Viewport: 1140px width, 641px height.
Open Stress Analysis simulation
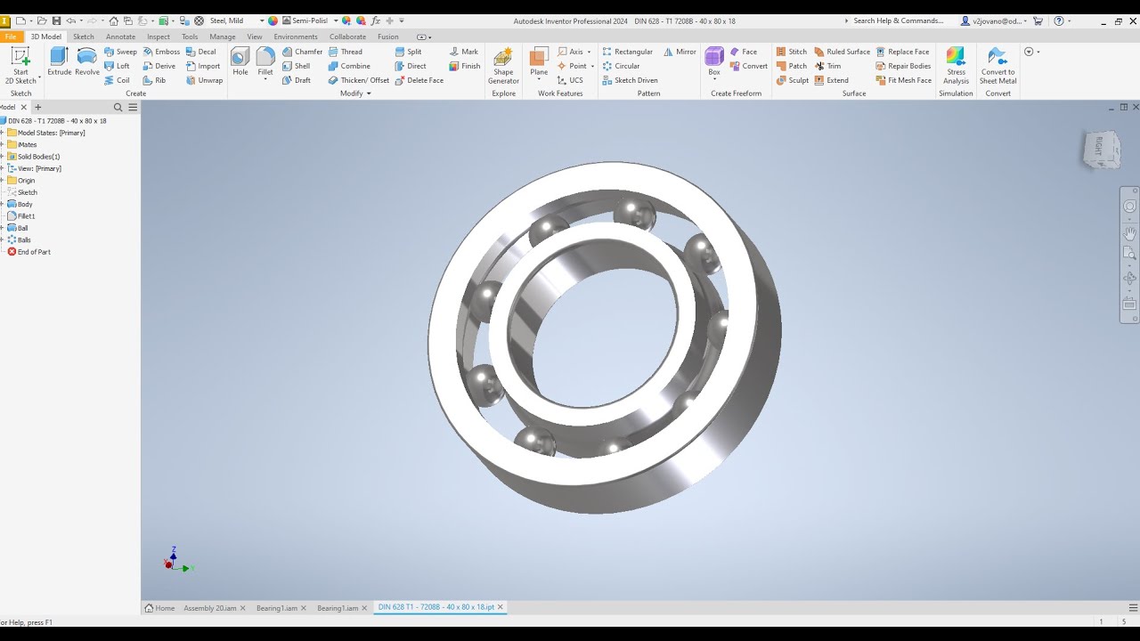(956, 66)
